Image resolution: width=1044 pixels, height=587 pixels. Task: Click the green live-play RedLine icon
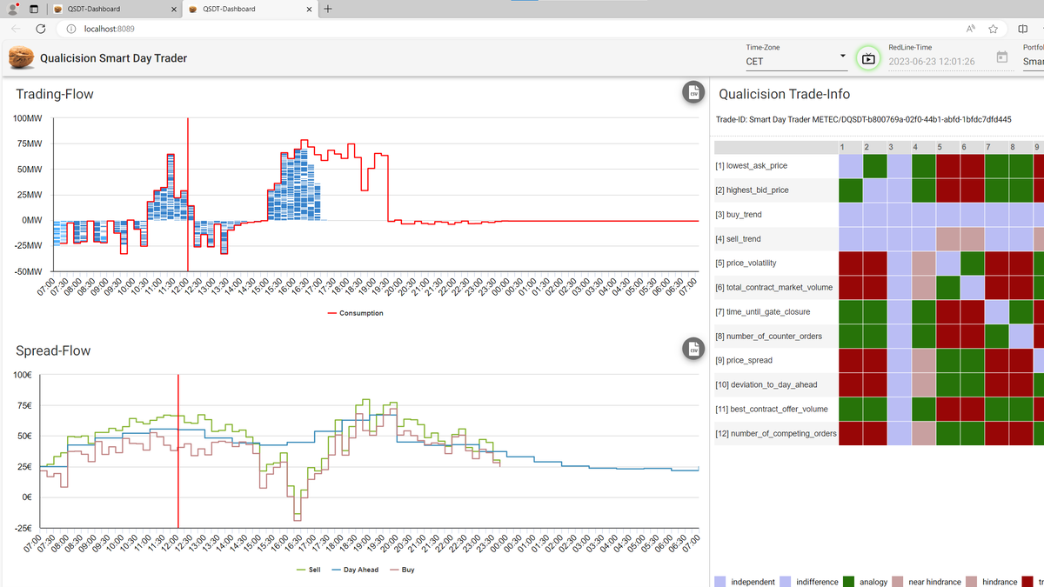[x=867, y=58]
